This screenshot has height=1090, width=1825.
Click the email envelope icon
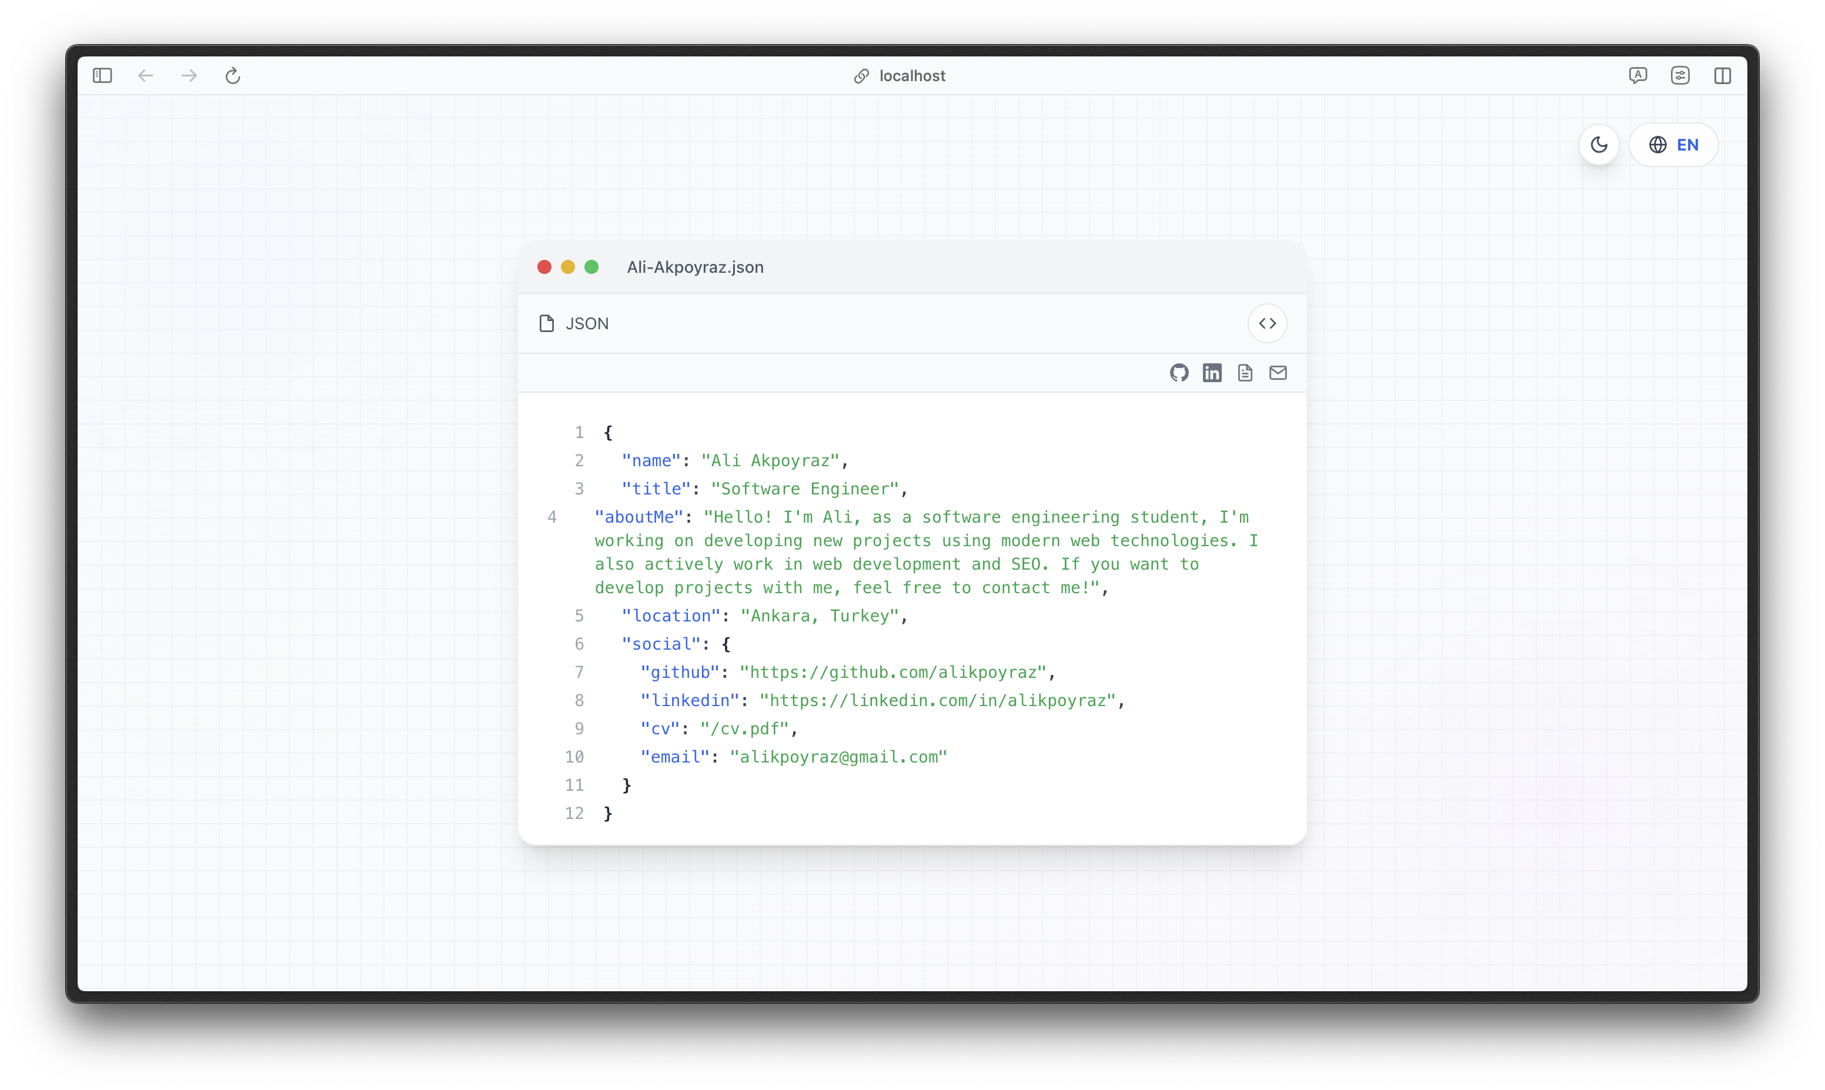point(1278,372)
